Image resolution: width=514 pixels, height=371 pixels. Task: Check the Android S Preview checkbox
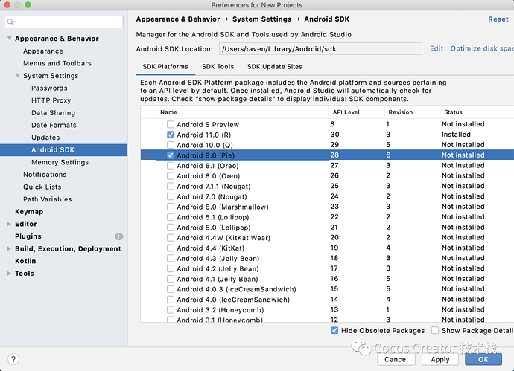click(171, 124)
